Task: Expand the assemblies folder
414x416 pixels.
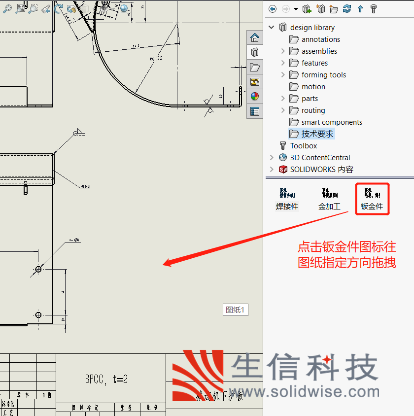Action: 283,51
